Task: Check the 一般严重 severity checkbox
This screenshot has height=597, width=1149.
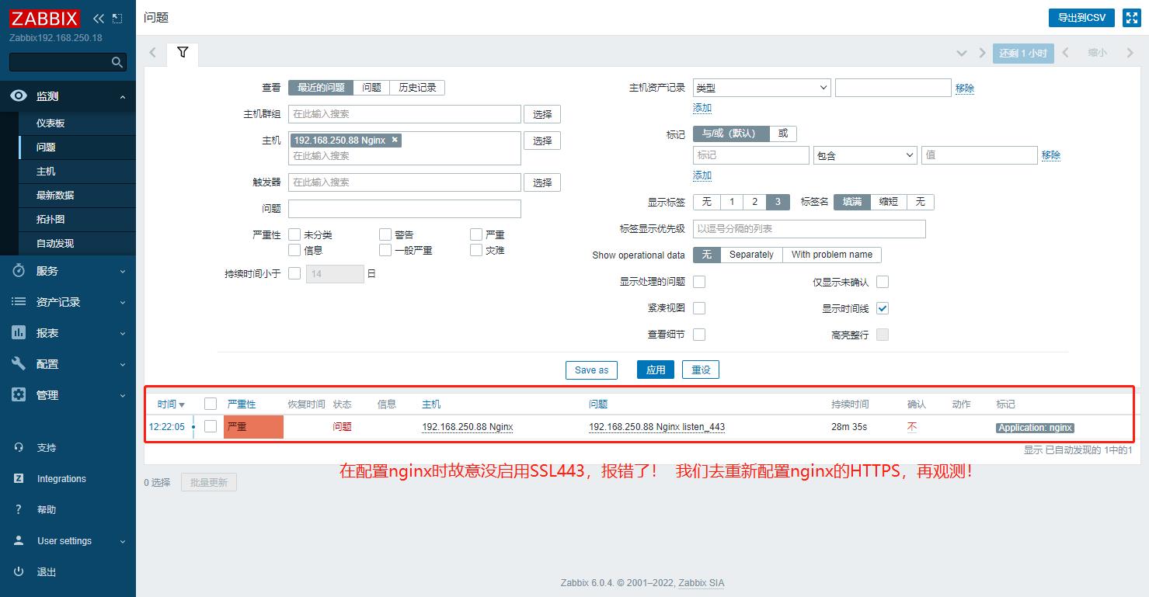Action: tap(385, 250)
